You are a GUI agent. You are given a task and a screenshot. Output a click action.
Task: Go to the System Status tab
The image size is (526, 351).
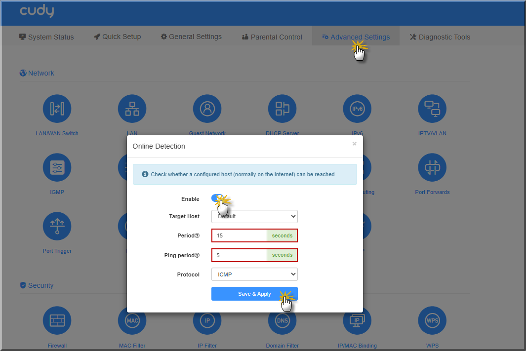tap(46, 37)
